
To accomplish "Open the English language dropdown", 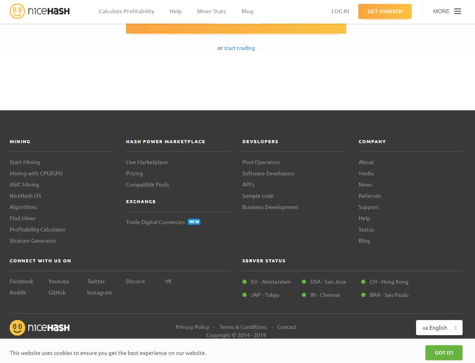I will (x=439, y=328).
